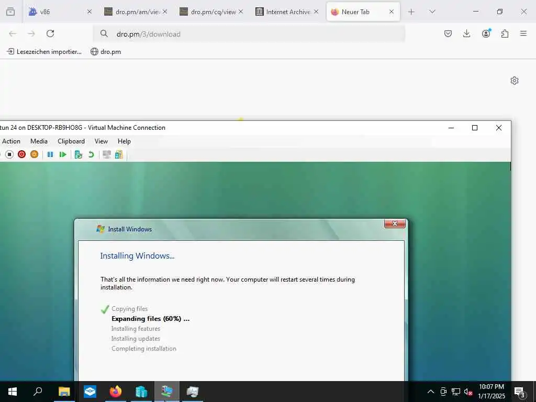536x402 pixels.
Task: Click the orange Save state toolbar button
Action: point(34,154)
